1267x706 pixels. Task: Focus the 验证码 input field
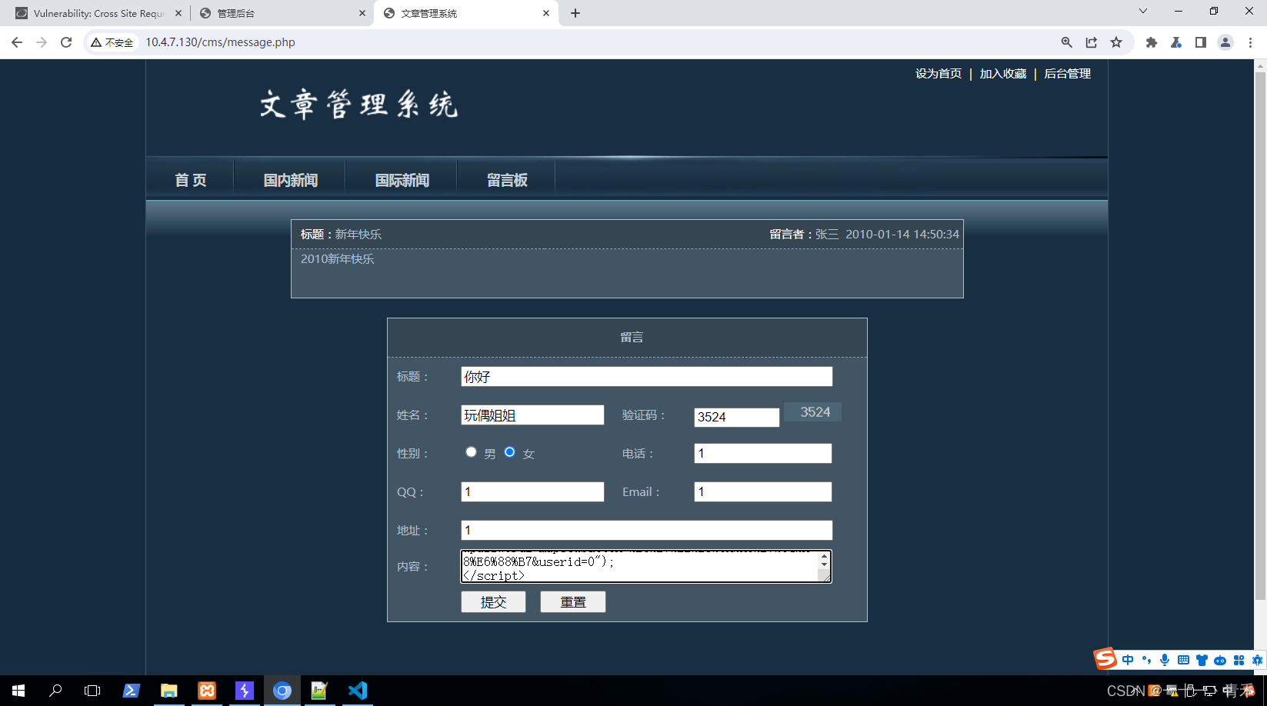click(737, 417)
